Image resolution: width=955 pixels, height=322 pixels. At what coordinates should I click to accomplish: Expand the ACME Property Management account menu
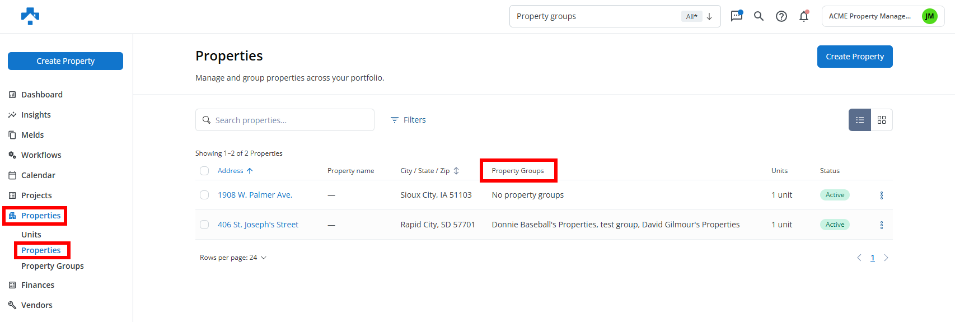[x=883, y=16]
